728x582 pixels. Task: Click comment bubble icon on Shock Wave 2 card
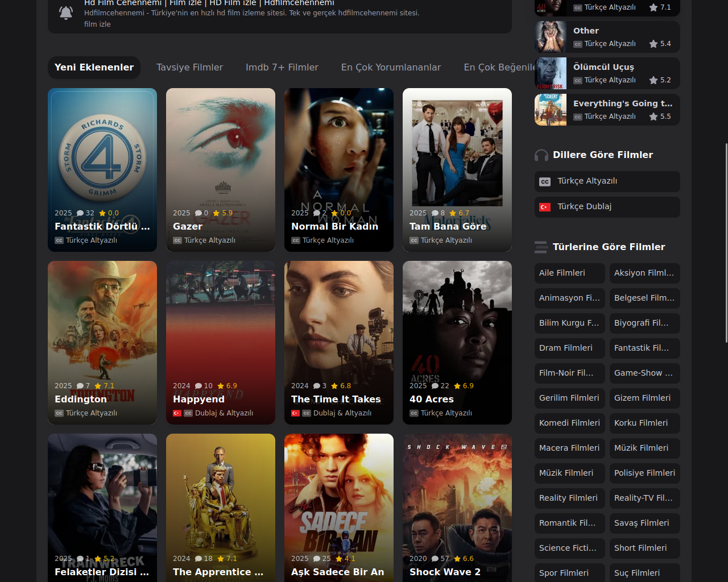click(x=435, y=559)
